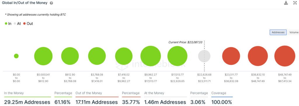
Task: Click the 35.77% percentage value
Action: [x=131, y=102]
